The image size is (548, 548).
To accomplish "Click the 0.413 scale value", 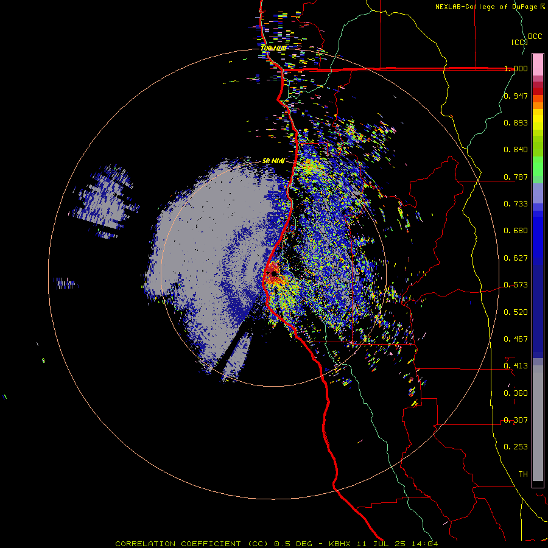I will point(516,366).
